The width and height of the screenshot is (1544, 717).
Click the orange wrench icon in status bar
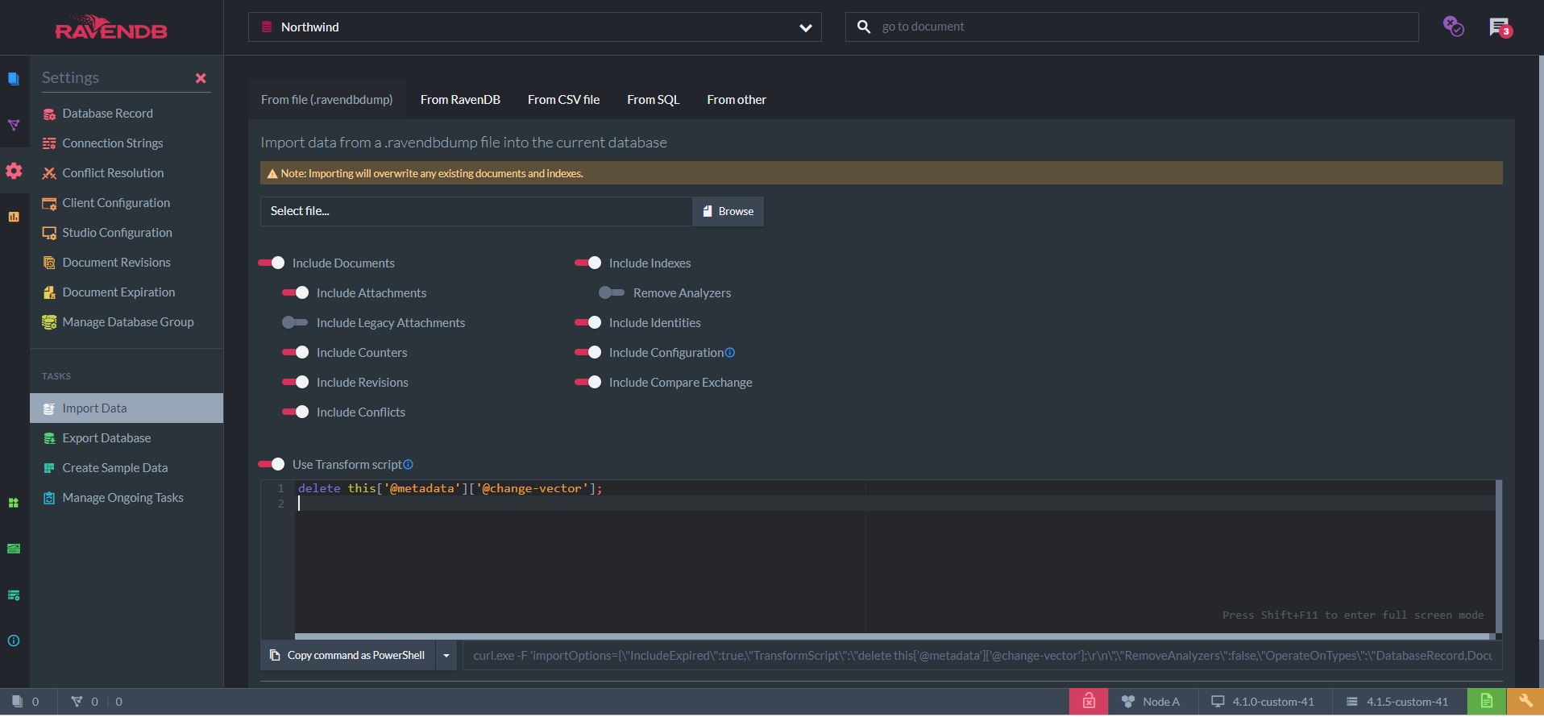[x=1525, y=702]
